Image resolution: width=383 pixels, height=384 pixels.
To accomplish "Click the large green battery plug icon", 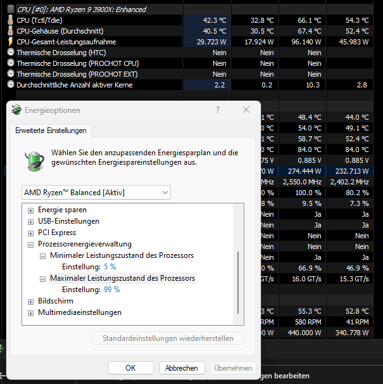I will (35, 160).
